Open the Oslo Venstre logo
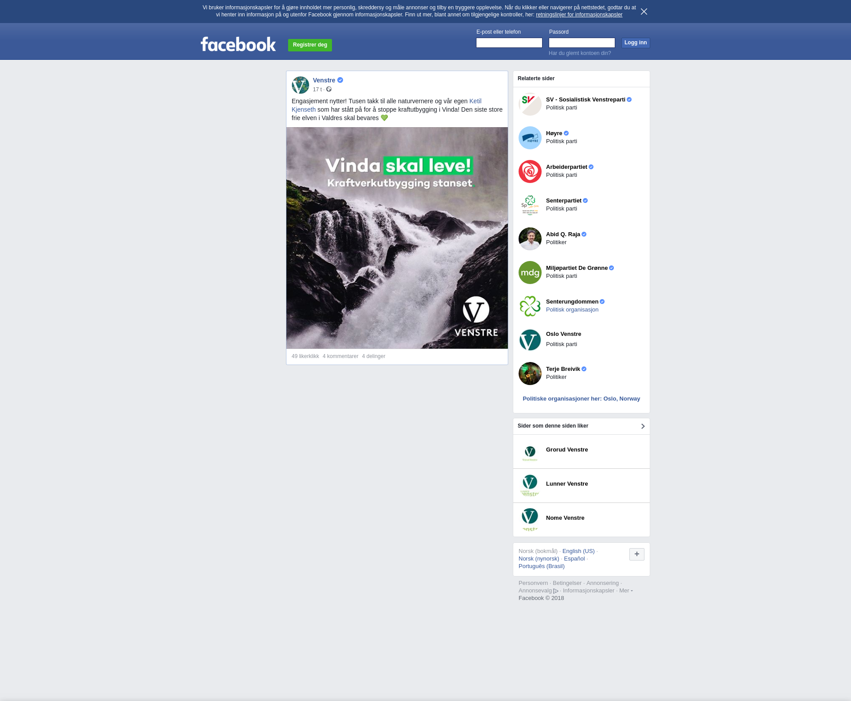The height and width of the screenshot is (701, 851). click(x=530, y=340)
